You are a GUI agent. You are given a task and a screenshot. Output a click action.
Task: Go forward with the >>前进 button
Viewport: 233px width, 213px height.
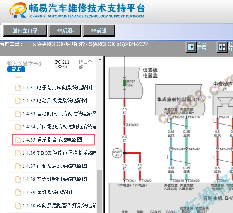99,30
